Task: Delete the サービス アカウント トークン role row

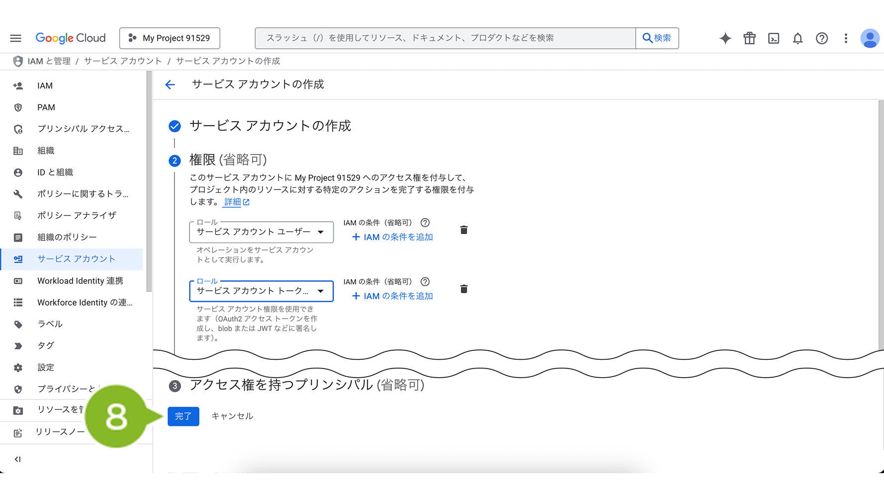Action: pyautogui.click(x=464, y=289)
